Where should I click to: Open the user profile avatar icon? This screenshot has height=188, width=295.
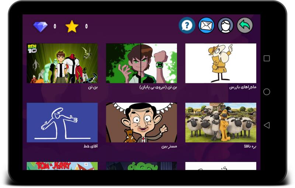pos(226,25)
